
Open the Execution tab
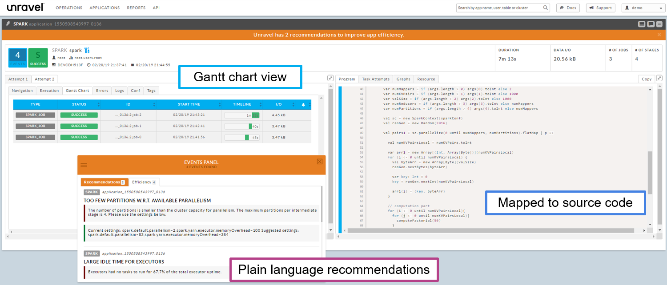point(49,91)
